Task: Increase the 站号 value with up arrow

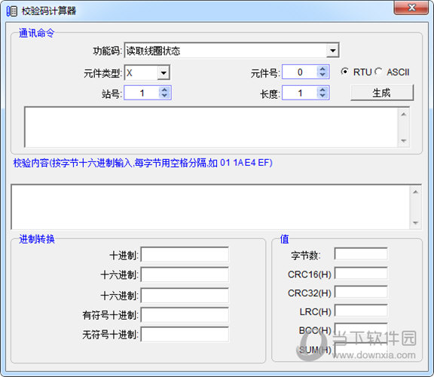Action: [164, 90]
